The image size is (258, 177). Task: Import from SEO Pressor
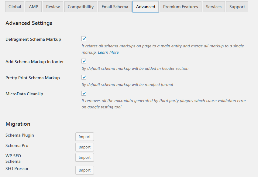pyautogui.click(x=84, y=170)
